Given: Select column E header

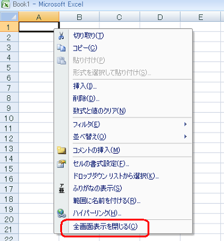Looking at the screenshot, I should pos(201,16).
